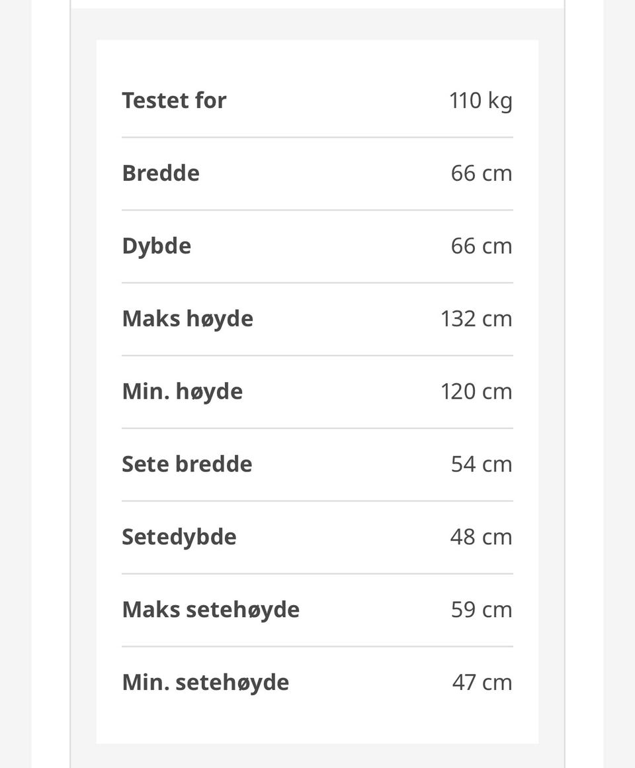The width and height of the screenshot is (635, 768).
Task: Select the Setedybde label
Action: 179,538
